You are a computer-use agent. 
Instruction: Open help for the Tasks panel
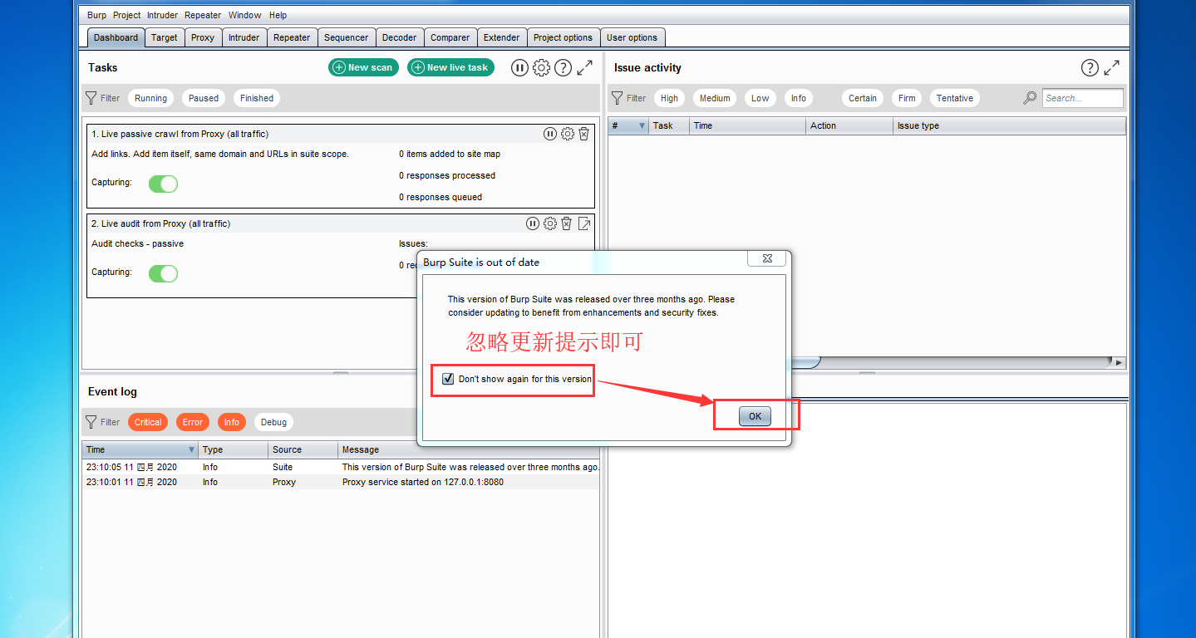pyautogui.click(x=563, y=68)
